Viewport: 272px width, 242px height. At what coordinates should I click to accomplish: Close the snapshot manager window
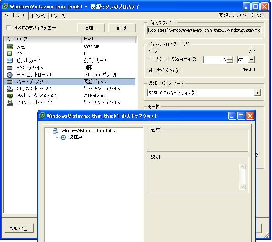(250, 116)
